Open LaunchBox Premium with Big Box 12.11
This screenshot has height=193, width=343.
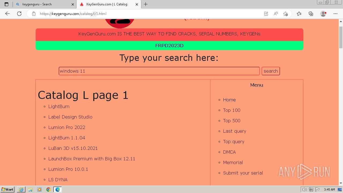92,159
